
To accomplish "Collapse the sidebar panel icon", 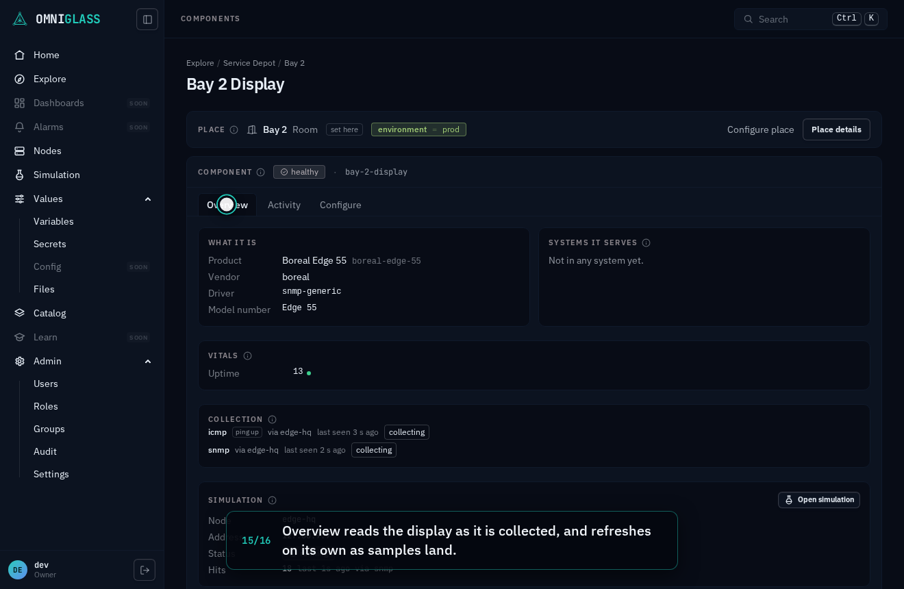I will [x=147, y=19].
